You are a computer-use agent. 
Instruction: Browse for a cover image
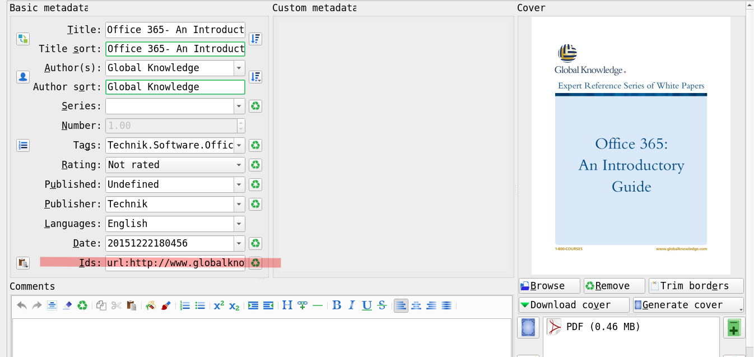[x=549, y=286]
